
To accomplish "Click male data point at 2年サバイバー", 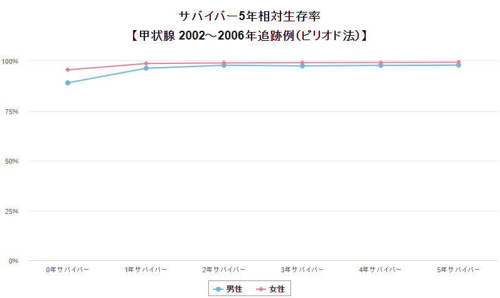I will tap(224, 65).
